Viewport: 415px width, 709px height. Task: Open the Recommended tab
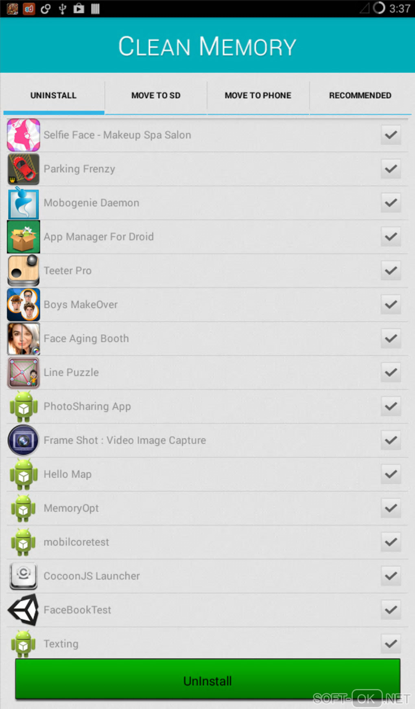pos(360,96)
